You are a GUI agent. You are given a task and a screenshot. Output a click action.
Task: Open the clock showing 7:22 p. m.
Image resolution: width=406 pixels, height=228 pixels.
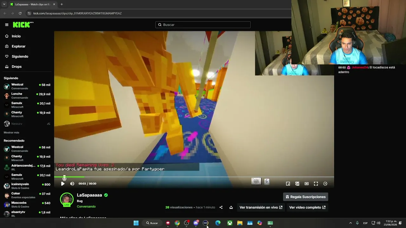(x=391, y=223)
